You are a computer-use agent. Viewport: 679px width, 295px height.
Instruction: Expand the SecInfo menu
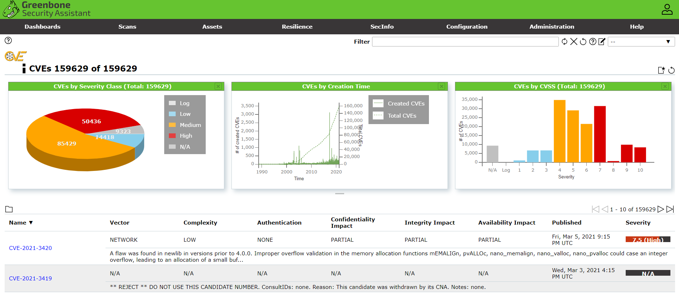pos(382,27)
